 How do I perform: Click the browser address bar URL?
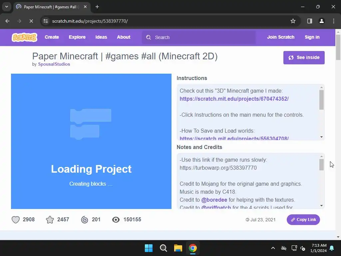[90, 21]
